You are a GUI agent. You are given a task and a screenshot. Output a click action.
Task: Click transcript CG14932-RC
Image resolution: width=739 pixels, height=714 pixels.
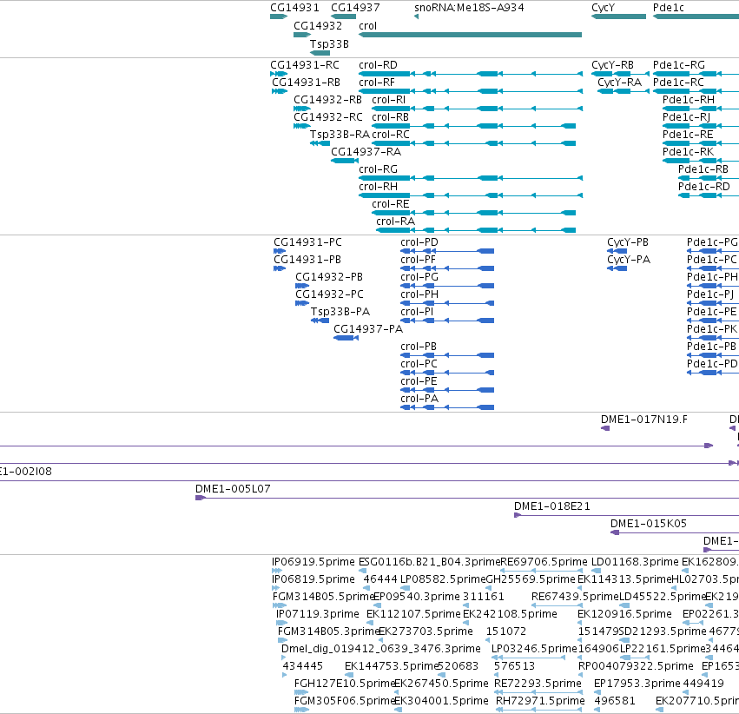click(328, 117)
